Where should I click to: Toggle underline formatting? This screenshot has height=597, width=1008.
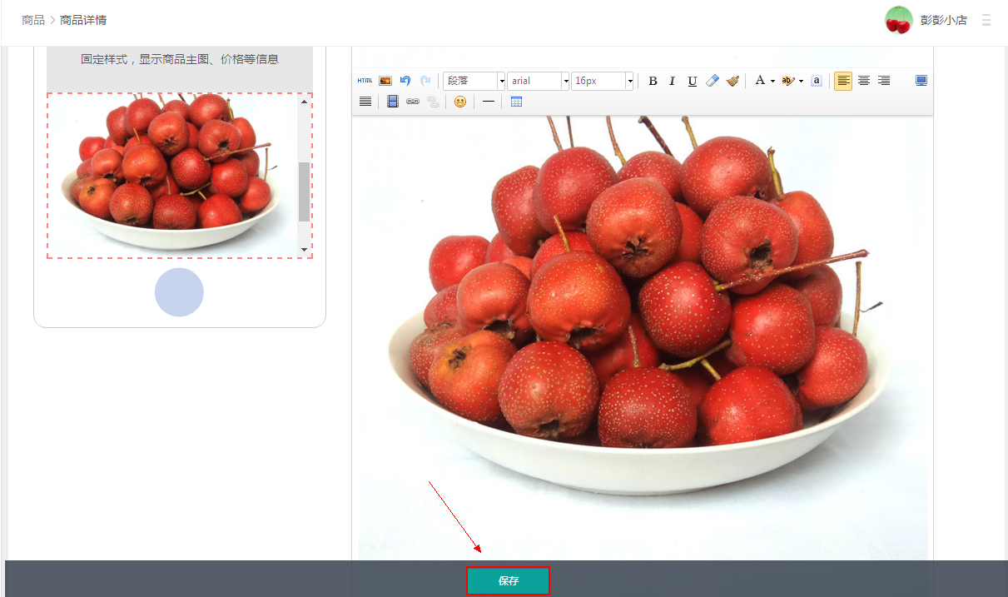tap(693, 81)
